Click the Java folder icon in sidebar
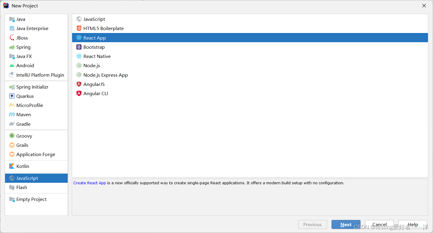Screen dimensions: 433x233 point(12,19)
